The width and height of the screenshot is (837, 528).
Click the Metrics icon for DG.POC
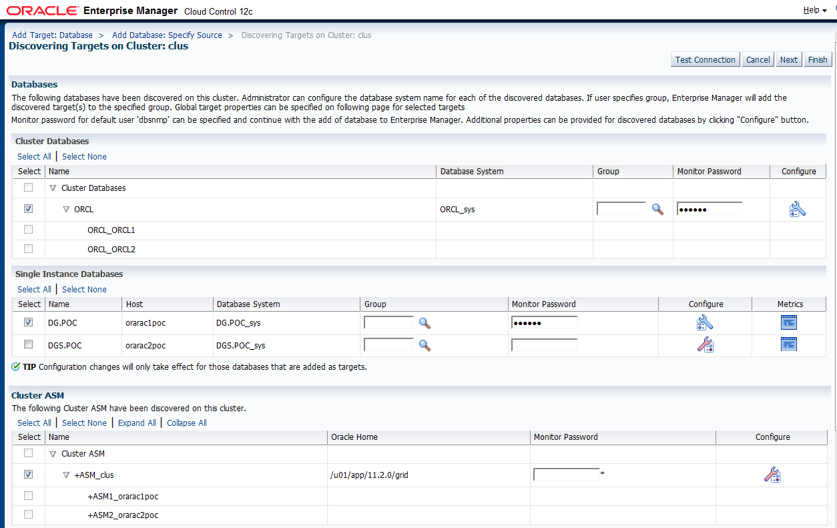789,322
